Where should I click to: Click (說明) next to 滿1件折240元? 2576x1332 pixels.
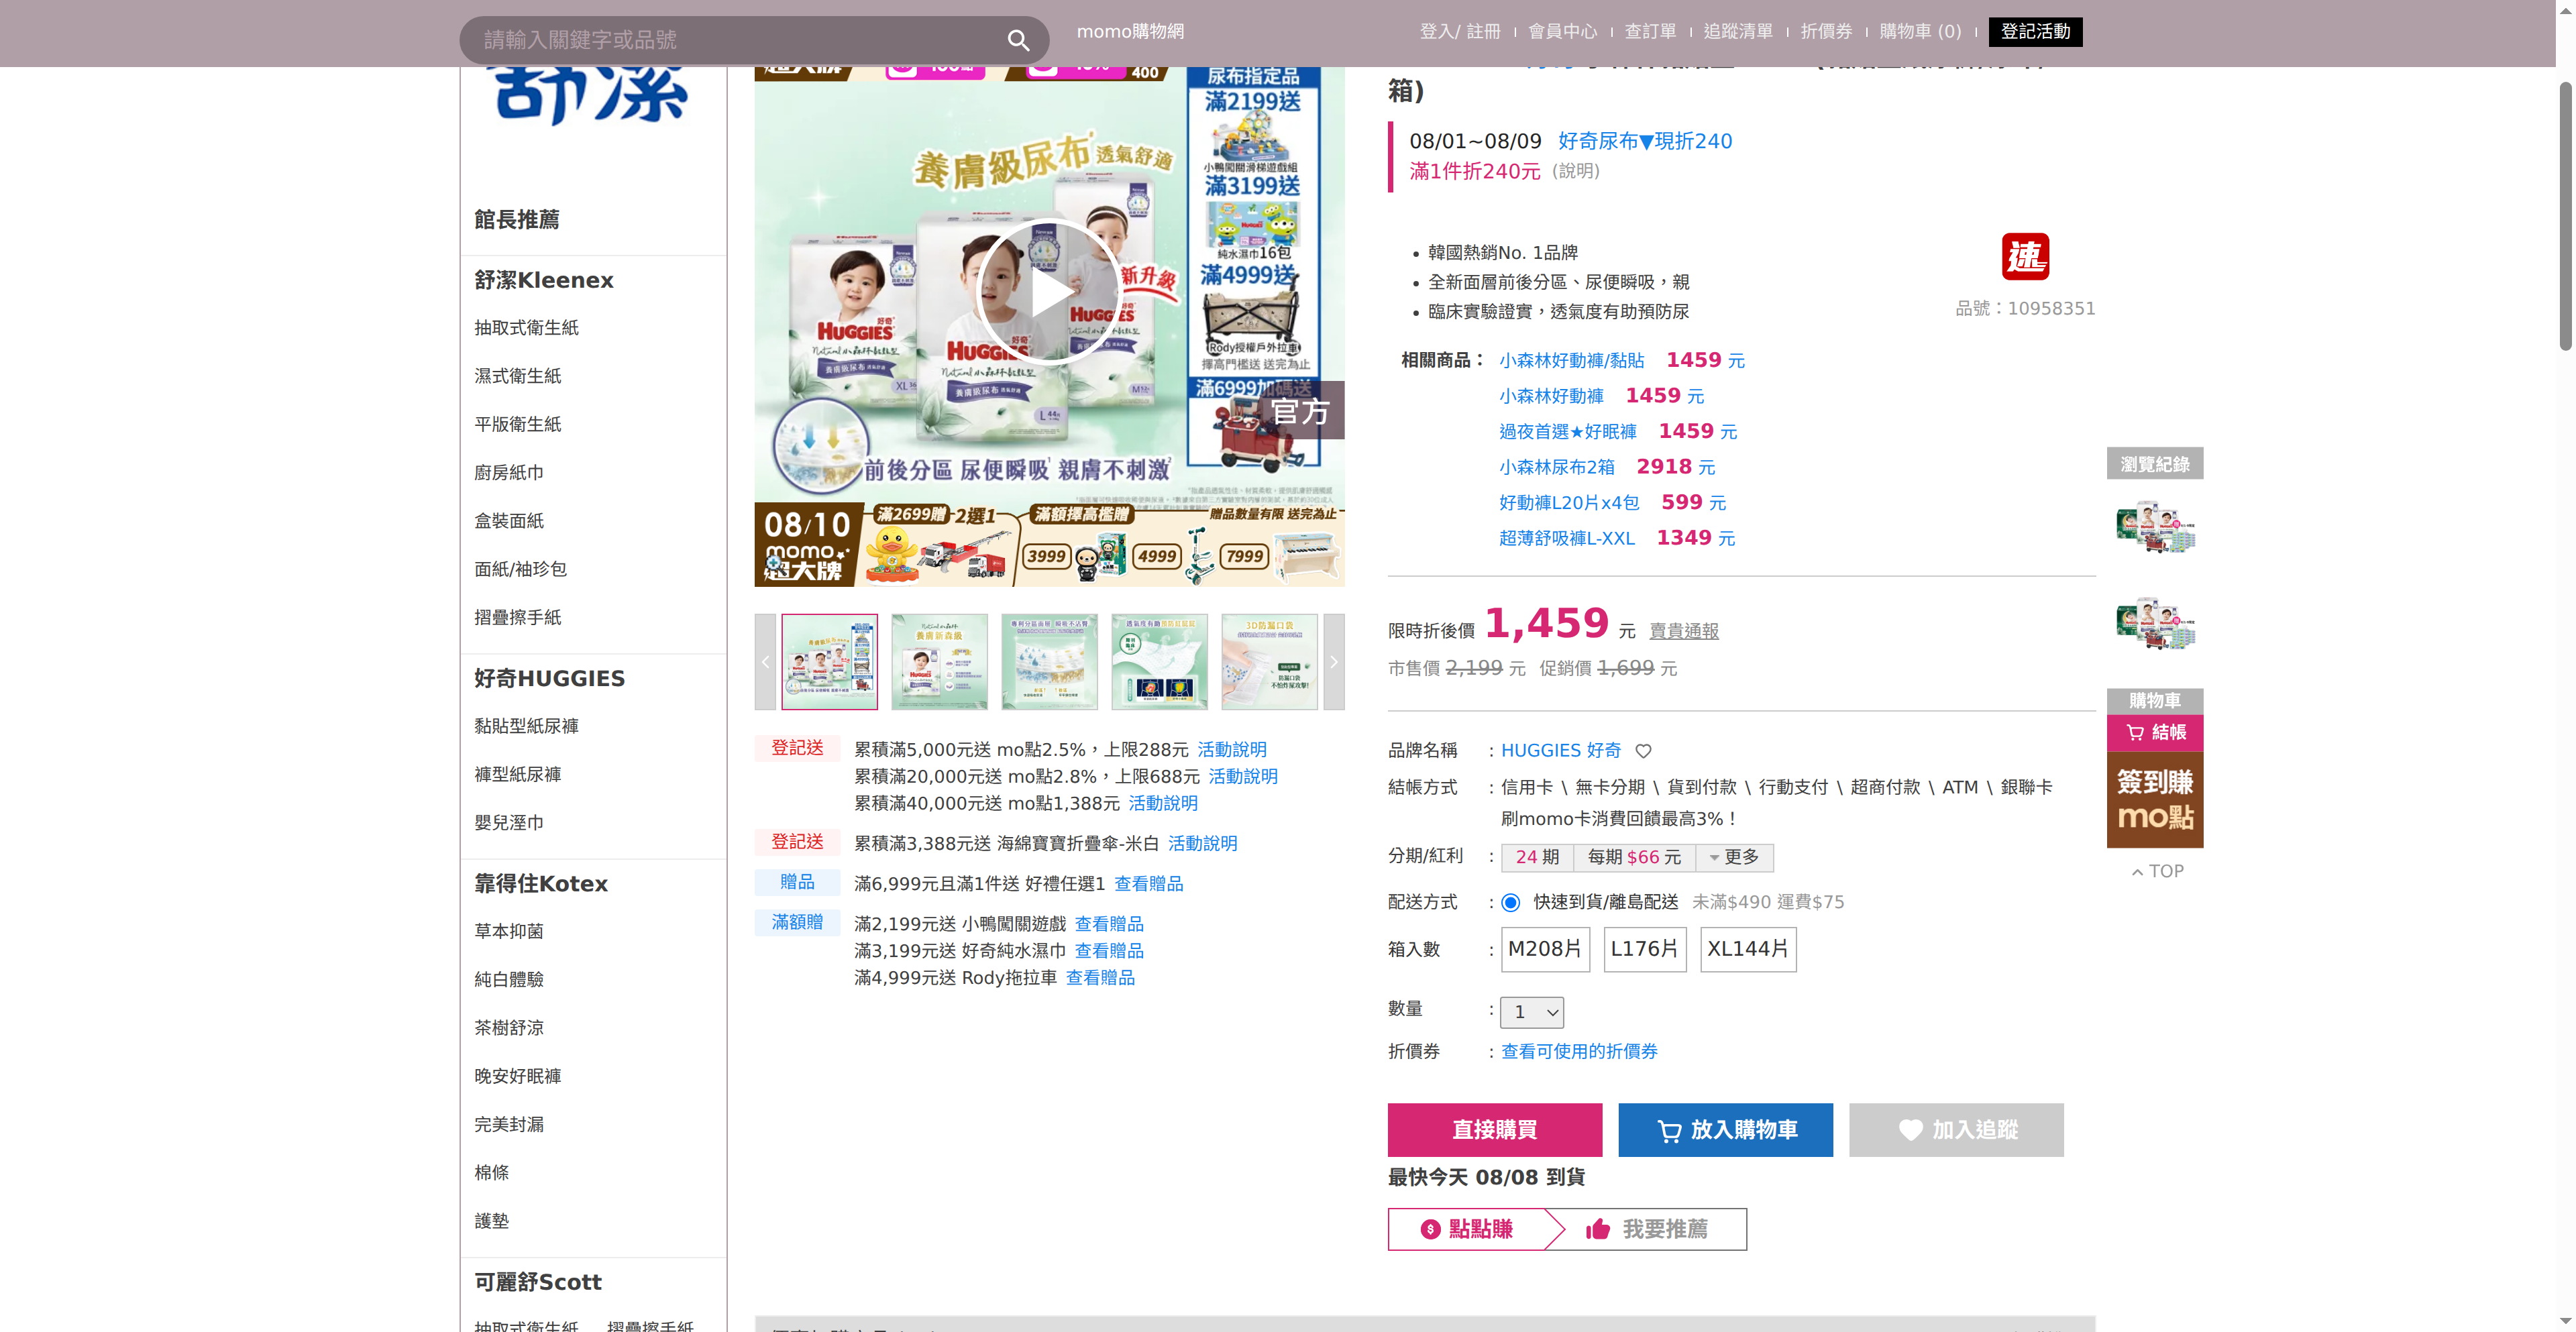(1576, 171)
